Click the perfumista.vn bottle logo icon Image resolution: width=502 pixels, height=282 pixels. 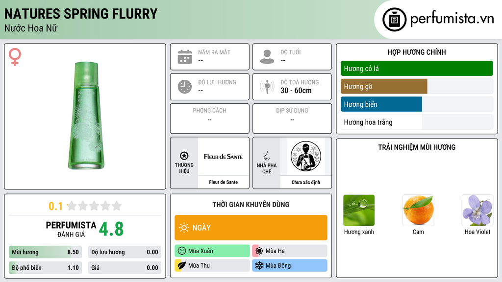pos(394,20)
